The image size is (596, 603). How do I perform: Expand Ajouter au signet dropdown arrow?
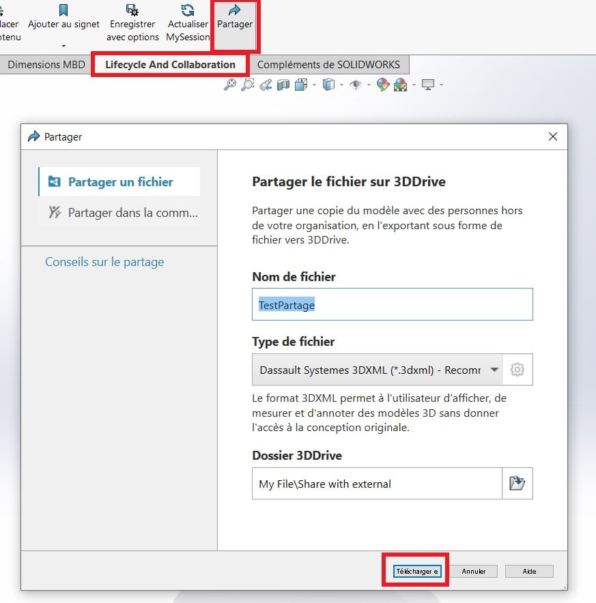(63, 46)
